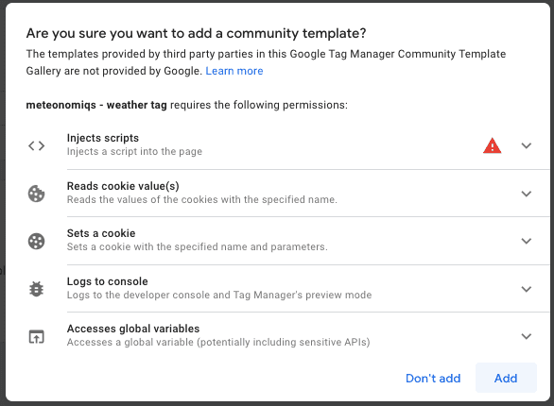
Task: Click the meteonomiqs - weather tag name
Action: tap(96, 105)
